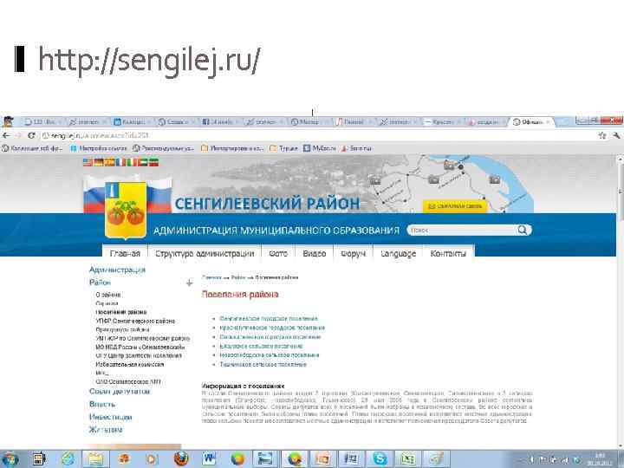Screen dimensions: 624x468
Task: Open the Настройка ссылок bookmark
Action: [99, 148]
